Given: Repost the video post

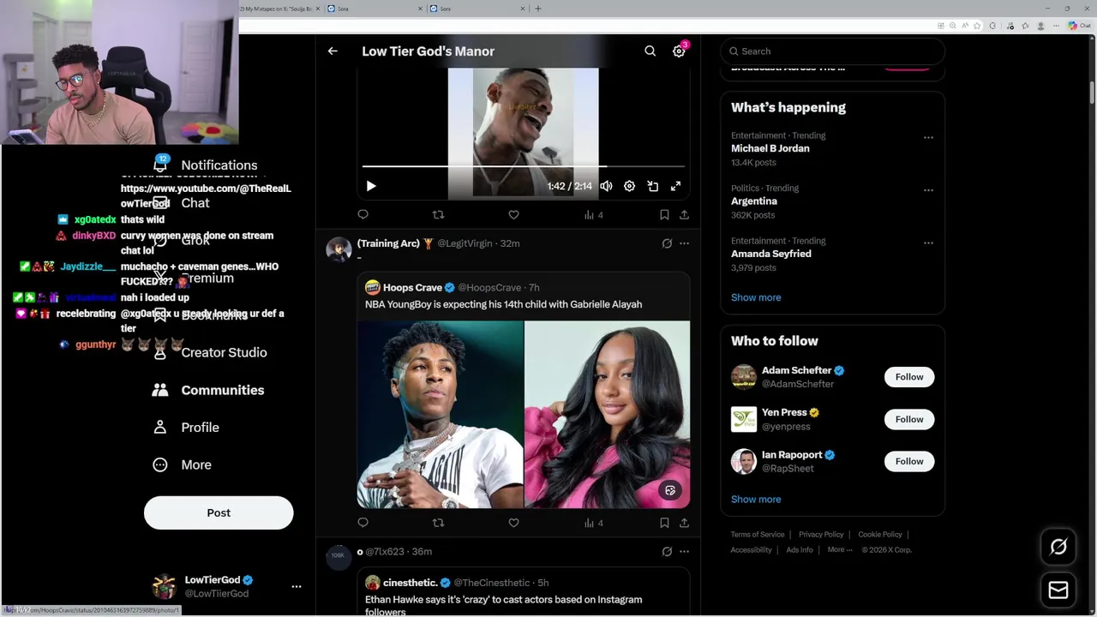Looking at the screenshot, I should pos(438,214).
